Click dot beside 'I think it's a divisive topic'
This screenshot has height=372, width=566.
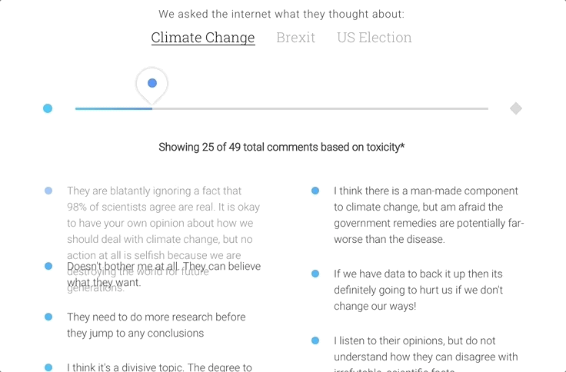(48, 367)
